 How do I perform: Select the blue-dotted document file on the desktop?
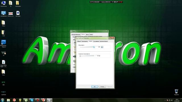[18, 14]
